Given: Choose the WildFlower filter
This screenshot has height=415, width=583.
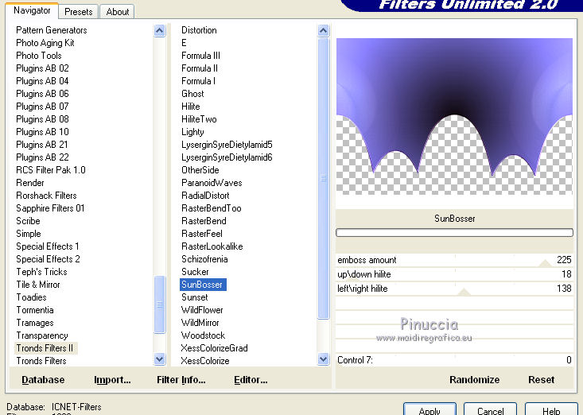Looking at the screenshot, I should coord(202,310).
